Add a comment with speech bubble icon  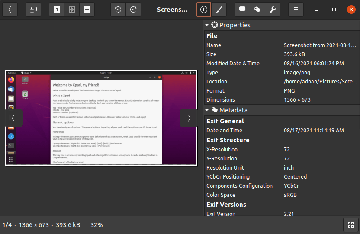pos(242,10)
